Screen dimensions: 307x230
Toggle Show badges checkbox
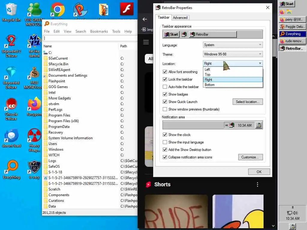165,94
